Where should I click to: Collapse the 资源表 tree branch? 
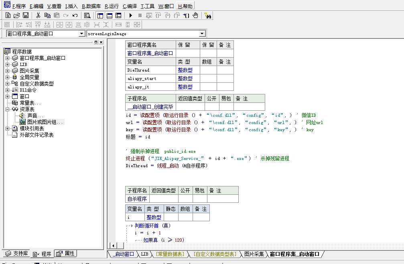point(7,109)
